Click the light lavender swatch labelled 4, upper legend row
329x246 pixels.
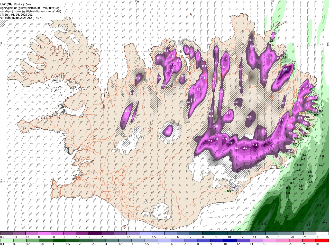pos(145,233)
